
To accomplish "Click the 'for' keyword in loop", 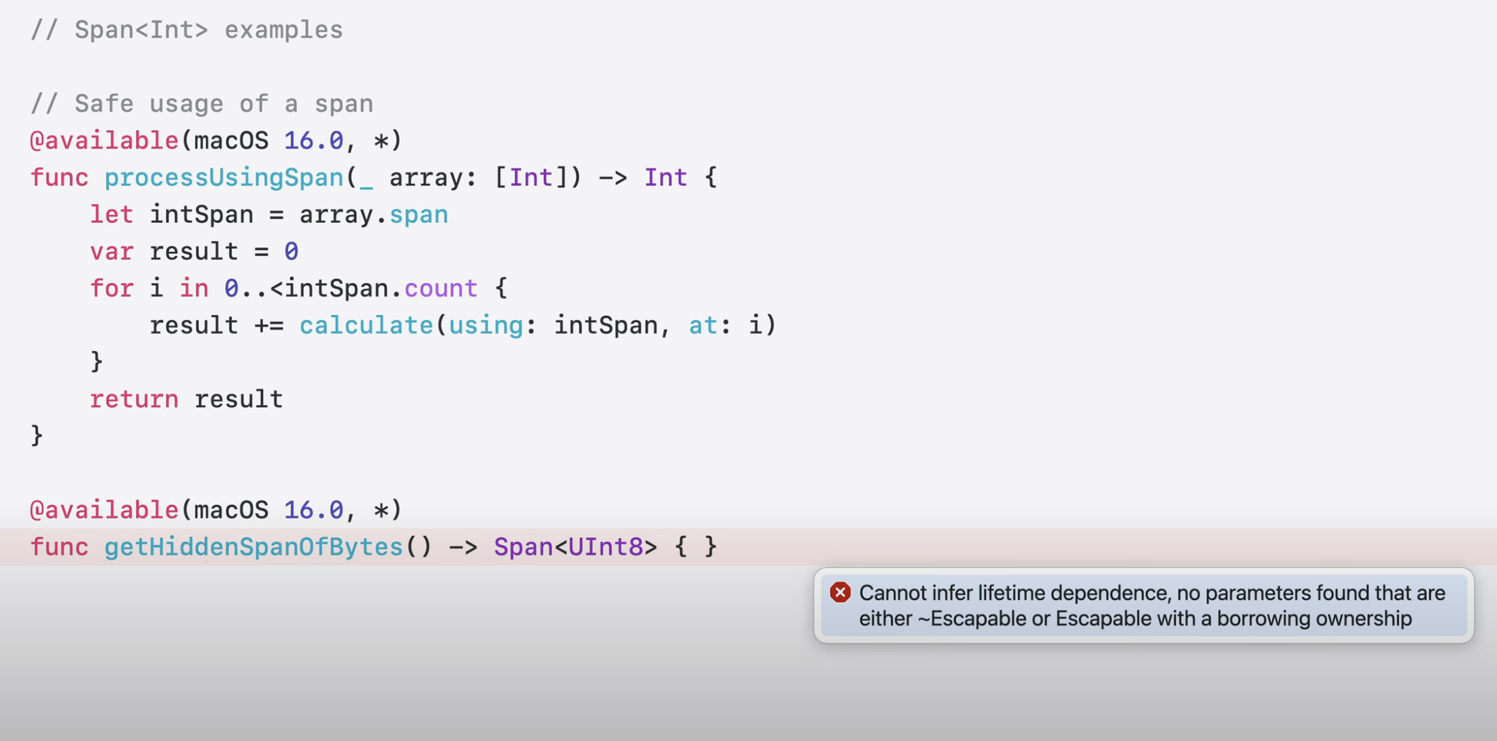I will click(x=111, y=288).
